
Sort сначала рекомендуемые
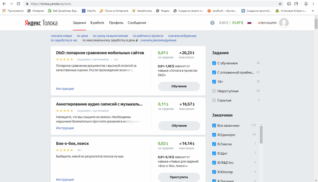158,40
